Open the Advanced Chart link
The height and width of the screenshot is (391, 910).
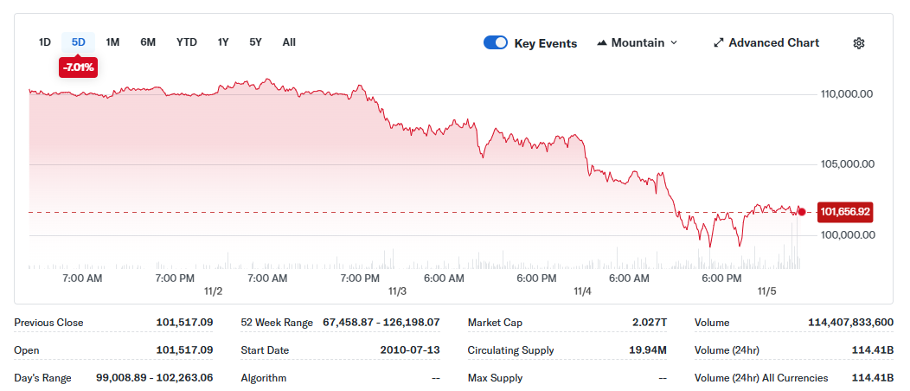click(x=773, y=43)
